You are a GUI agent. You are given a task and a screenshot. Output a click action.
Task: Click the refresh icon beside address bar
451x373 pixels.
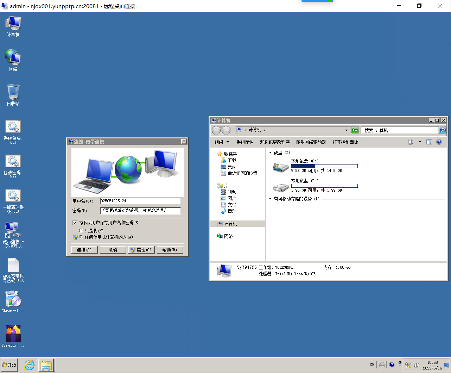pyautogui.click(x=355, y=130)
